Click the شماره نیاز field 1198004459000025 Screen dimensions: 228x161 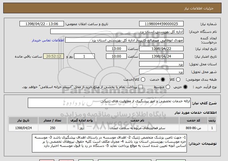[x=161, y=24]
